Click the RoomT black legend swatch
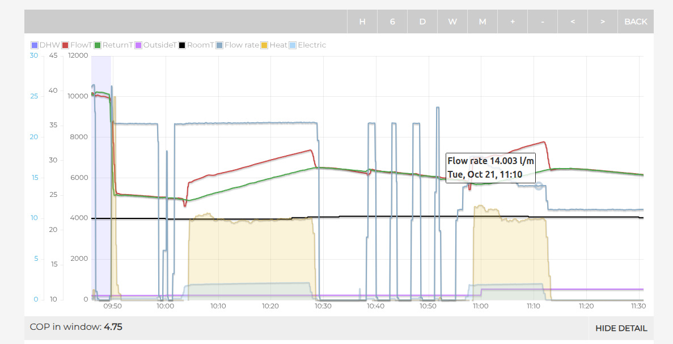The image size is (673, 344). tap(182, 45)
